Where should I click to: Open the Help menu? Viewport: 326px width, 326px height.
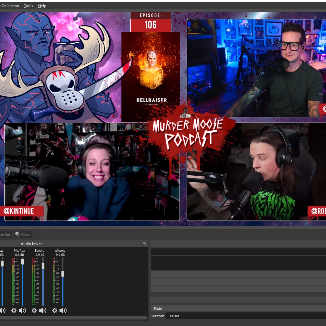42,5
